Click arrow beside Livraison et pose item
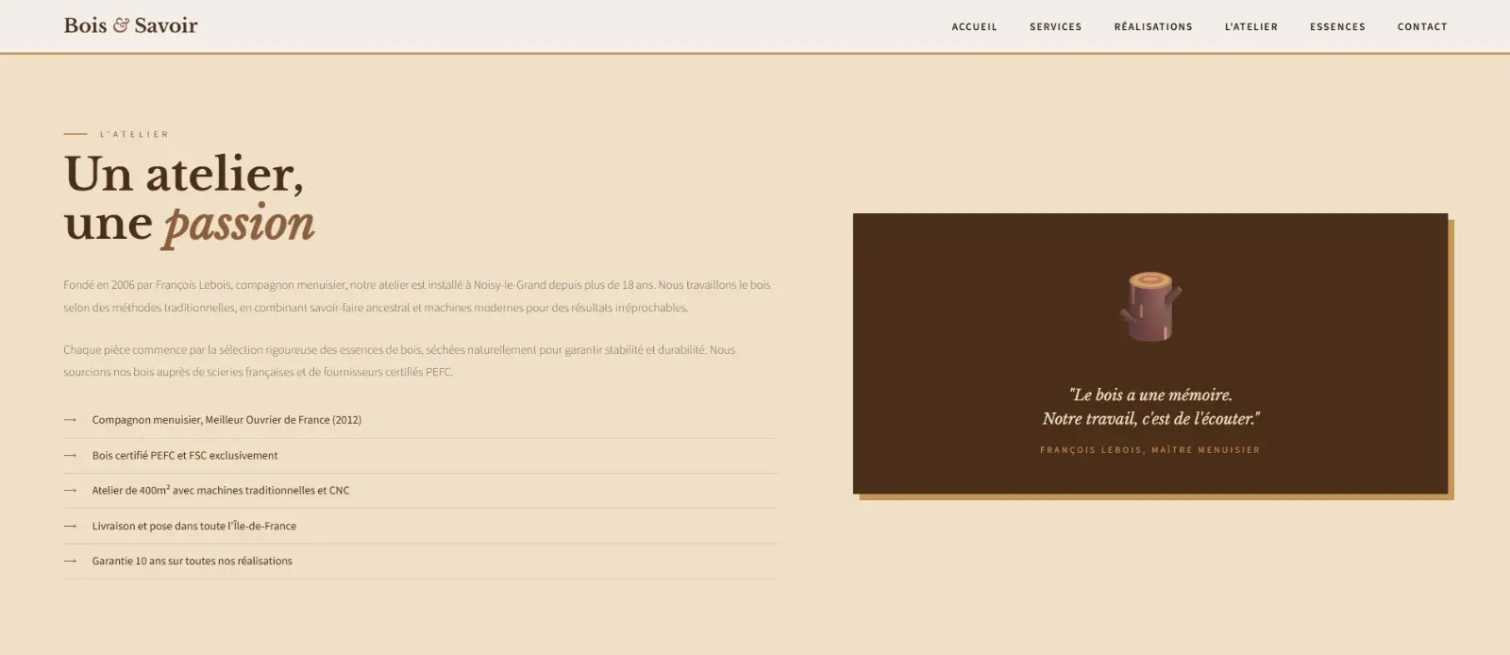 [x=70, y=526]
